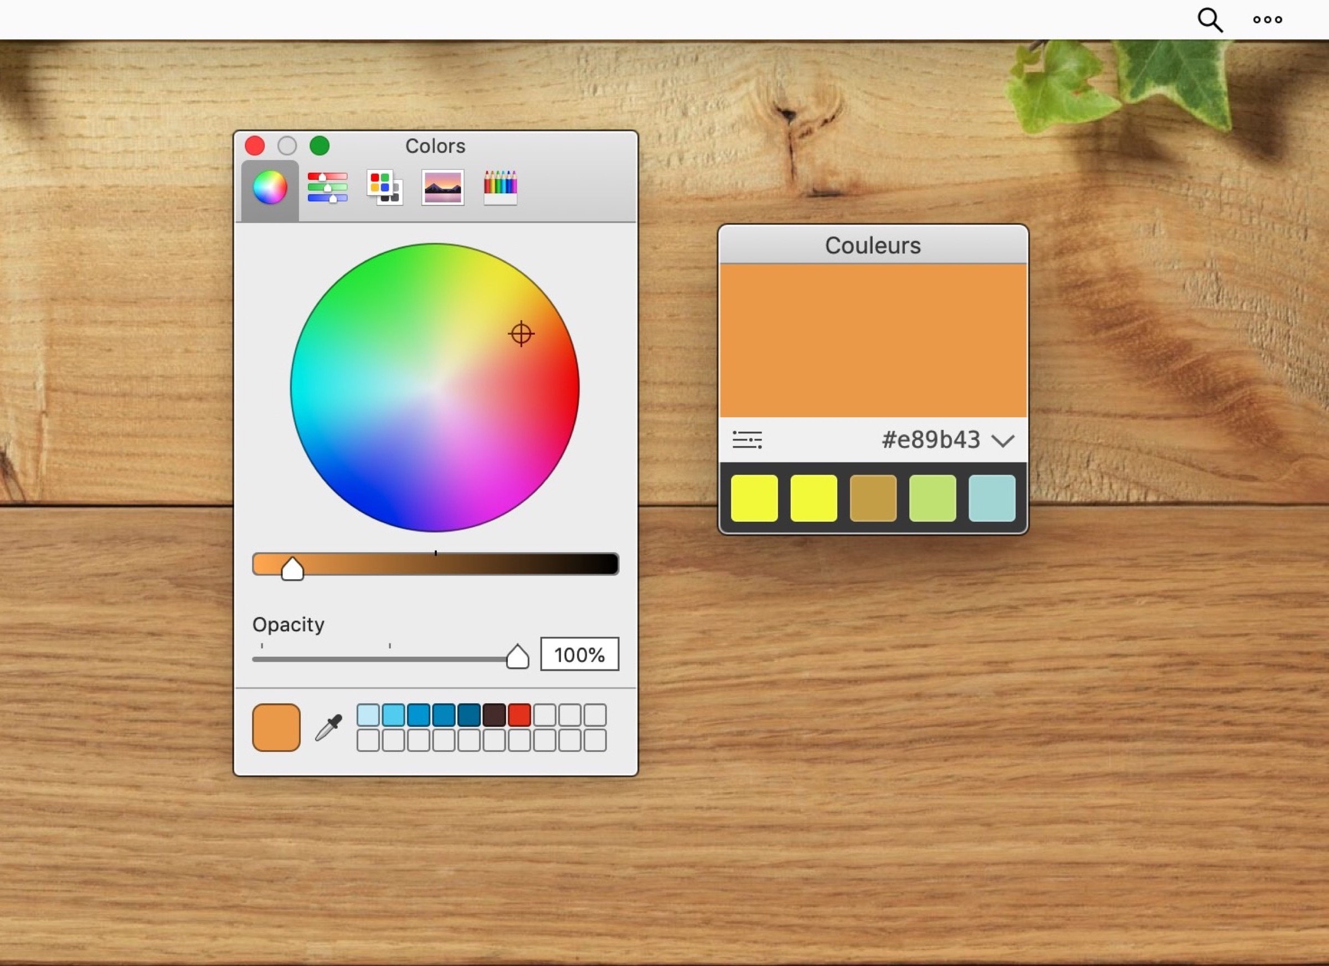Click the brightness slider handle

(292, 568)
